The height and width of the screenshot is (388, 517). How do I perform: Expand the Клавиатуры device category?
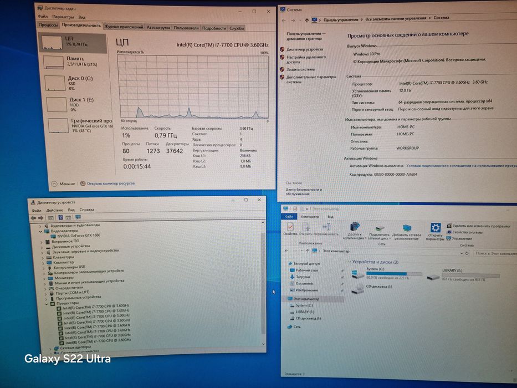43,257
